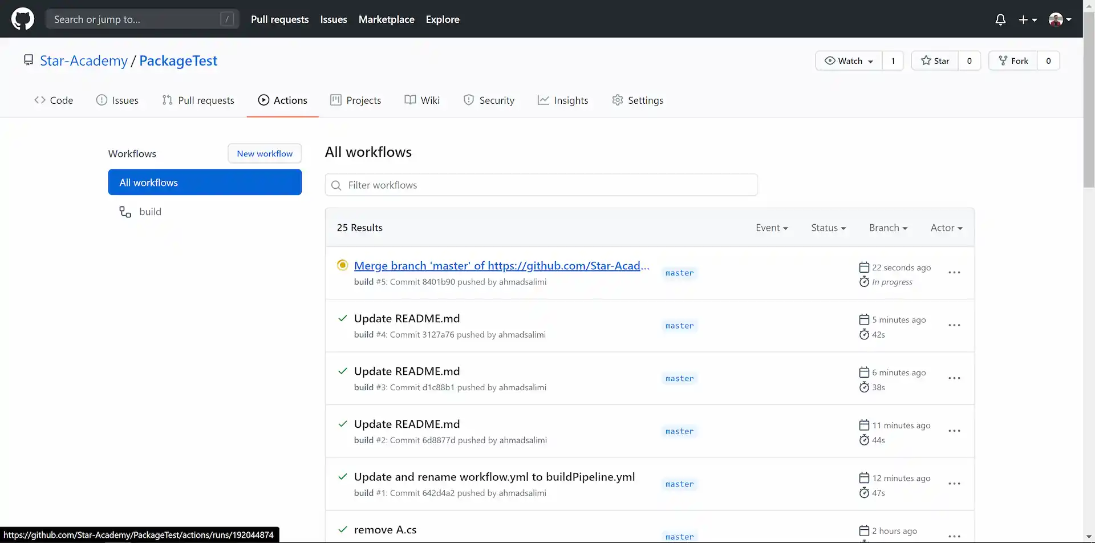Select the Actions tab
Viewport: 1095px width, 543px height.
(282, 100)
